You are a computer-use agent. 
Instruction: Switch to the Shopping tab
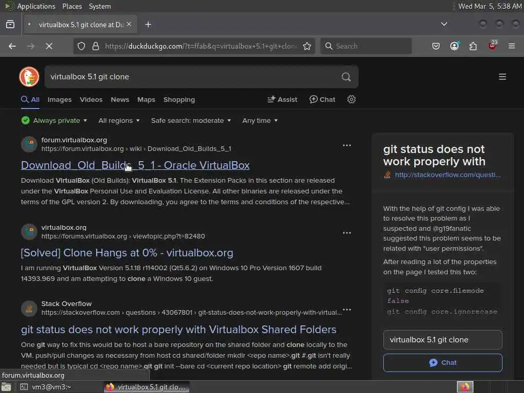click(x=179, y=100)
